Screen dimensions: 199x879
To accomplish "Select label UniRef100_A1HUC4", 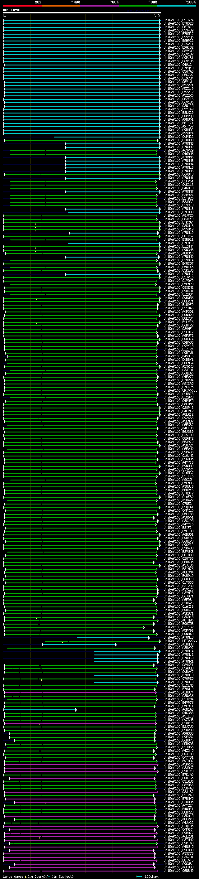I will pyautogui.click(x=178, y=692).
